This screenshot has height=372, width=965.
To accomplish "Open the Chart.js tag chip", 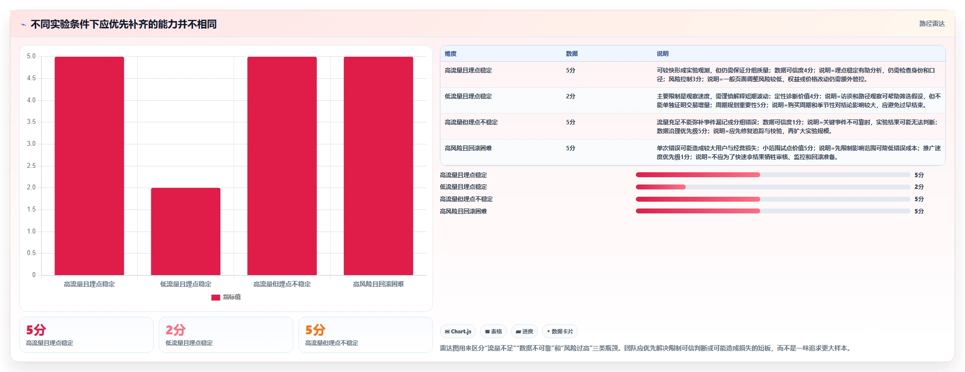I will tap(458, 331).
